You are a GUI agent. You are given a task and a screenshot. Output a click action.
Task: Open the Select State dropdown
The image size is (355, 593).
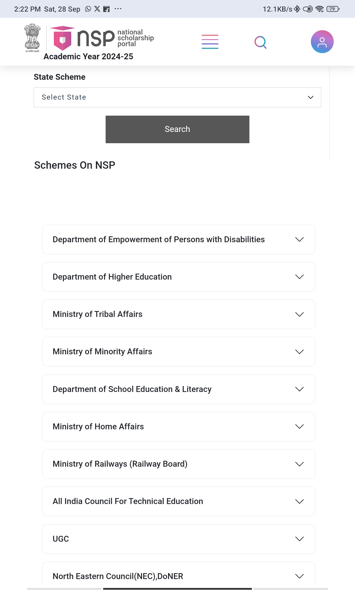coord(177,97)
